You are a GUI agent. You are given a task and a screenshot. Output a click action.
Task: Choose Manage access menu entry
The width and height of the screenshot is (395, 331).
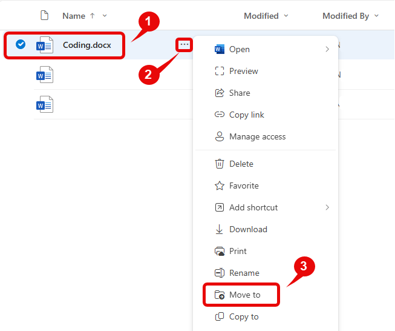(257, 136)
